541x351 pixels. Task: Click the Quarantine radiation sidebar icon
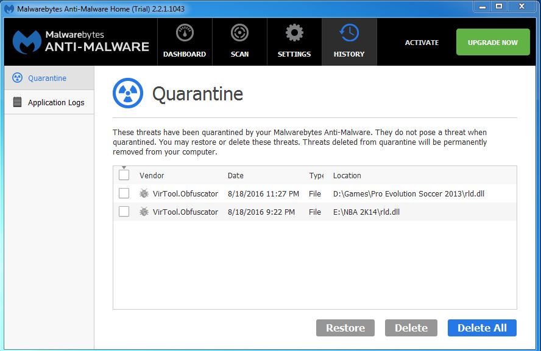pyautogui.click(x=17, y=78)
